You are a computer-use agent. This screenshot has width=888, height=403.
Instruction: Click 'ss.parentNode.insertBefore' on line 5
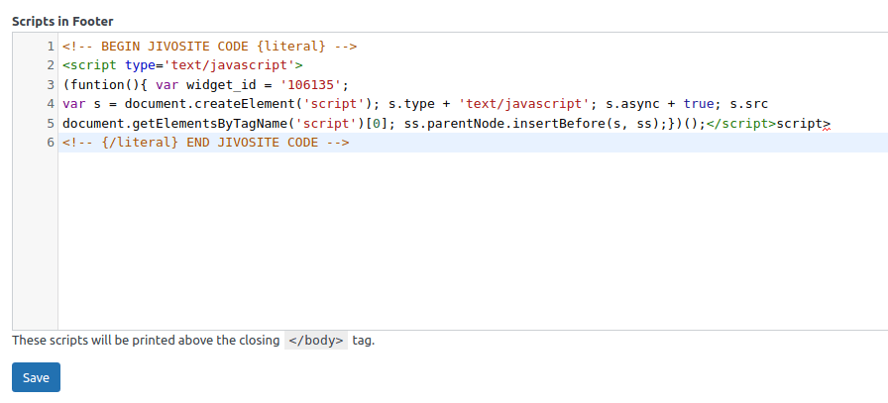505,124
